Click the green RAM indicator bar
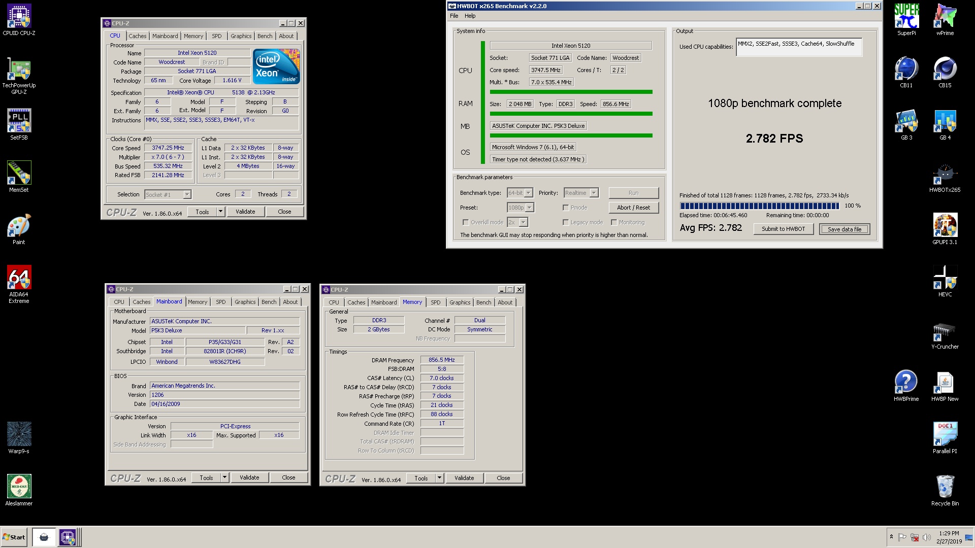975x548 pixels. click(571, 114)
